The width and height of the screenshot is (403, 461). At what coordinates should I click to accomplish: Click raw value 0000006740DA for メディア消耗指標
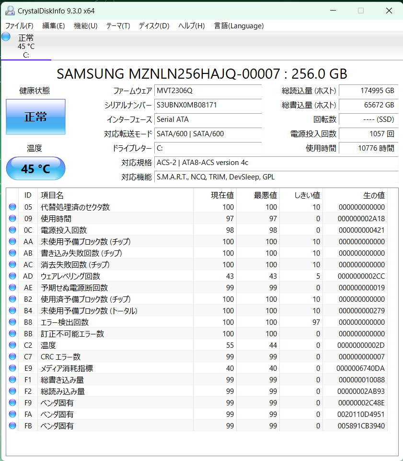(360, 368)
